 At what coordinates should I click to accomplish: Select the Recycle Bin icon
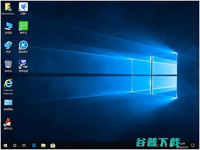[8, 66]
